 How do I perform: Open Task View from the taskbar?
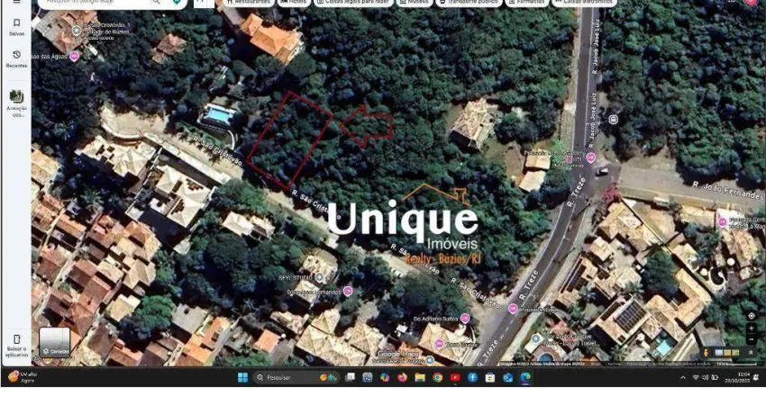point(350,377)
